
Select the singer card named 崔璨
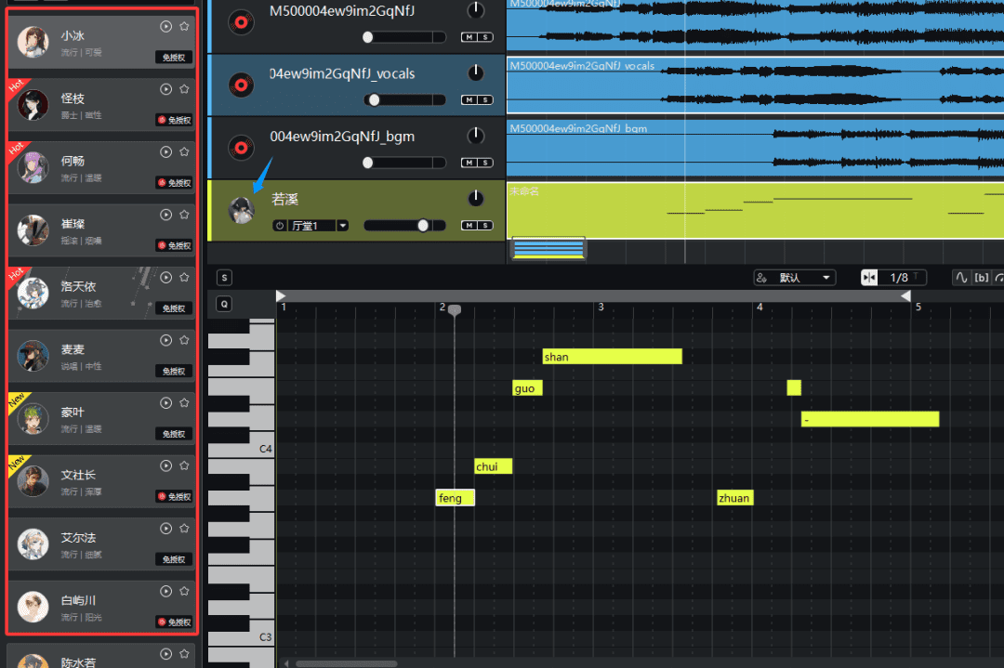pos(101,229)
